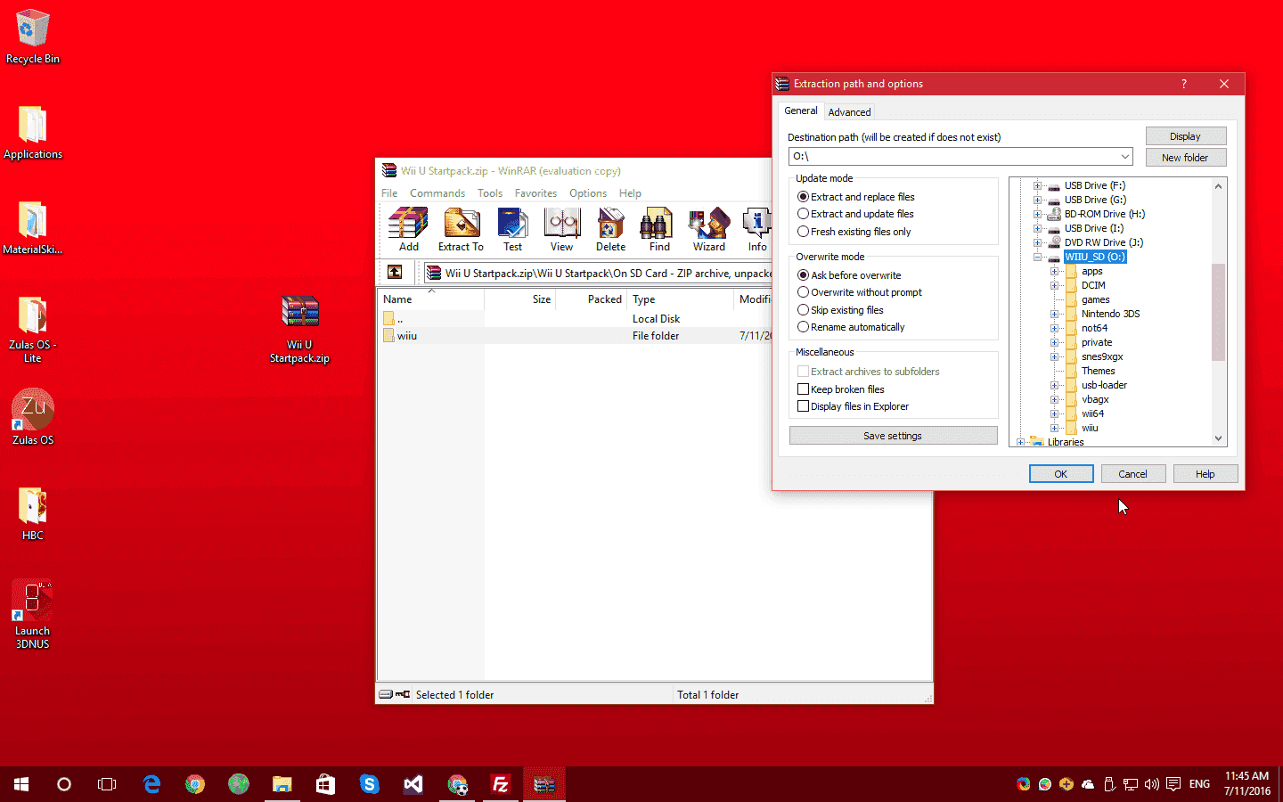Select Extract and replace files option

point(803,197)
